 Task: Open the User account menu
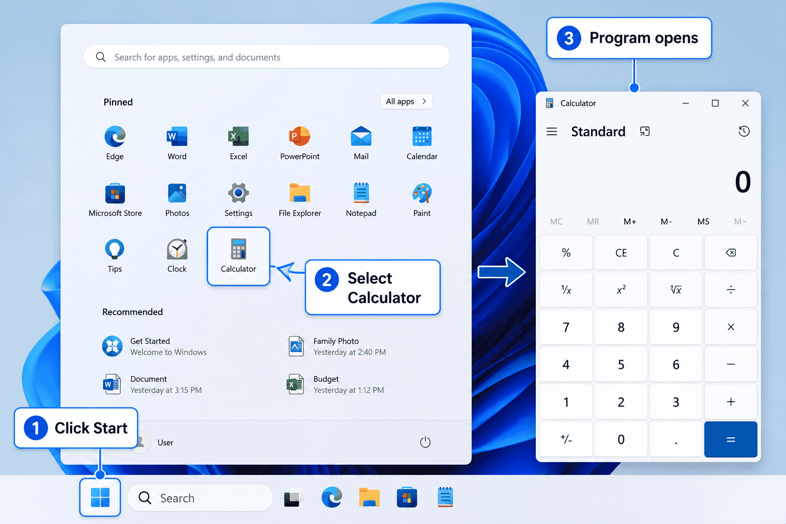point(153,442)
